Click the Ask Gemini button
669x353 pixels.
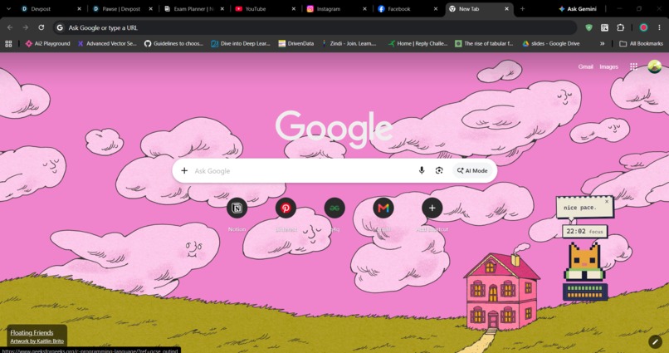[x=577, y=8]
